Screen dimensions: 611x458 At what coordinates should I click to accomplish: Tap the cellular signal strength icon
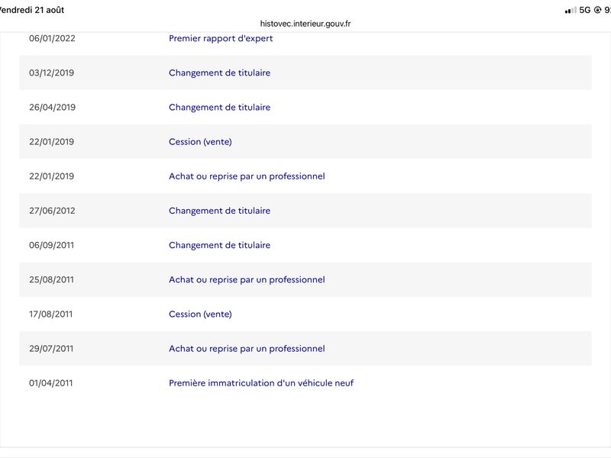pyautogui.click(x=571, y=11)
